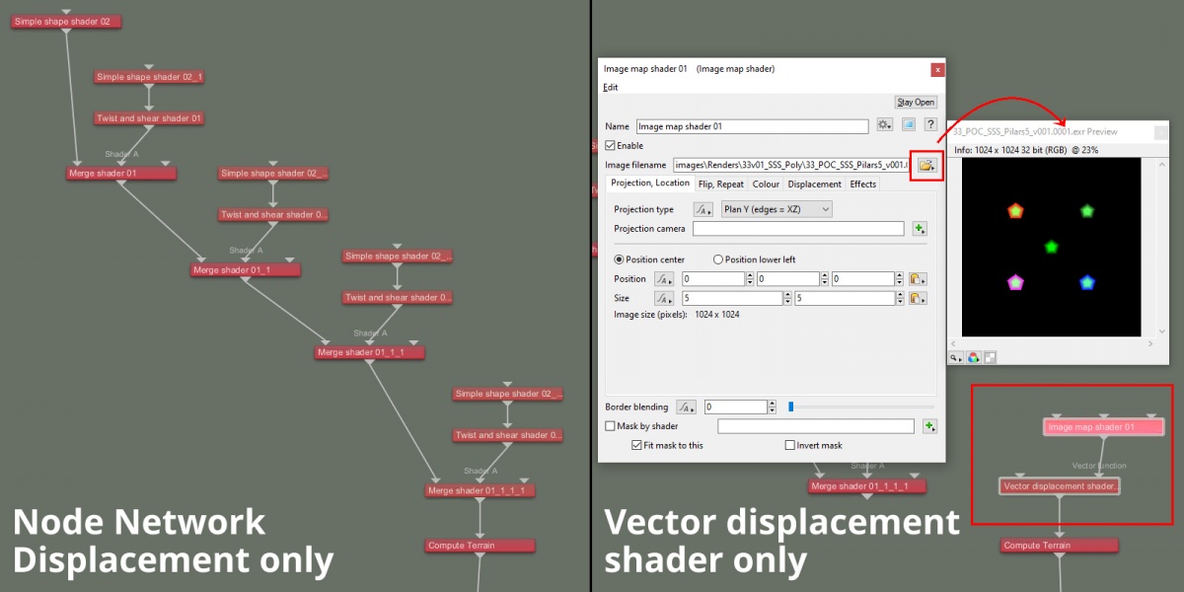
Task: Open the file browser for Image filename
Action: tap(925, 166)
